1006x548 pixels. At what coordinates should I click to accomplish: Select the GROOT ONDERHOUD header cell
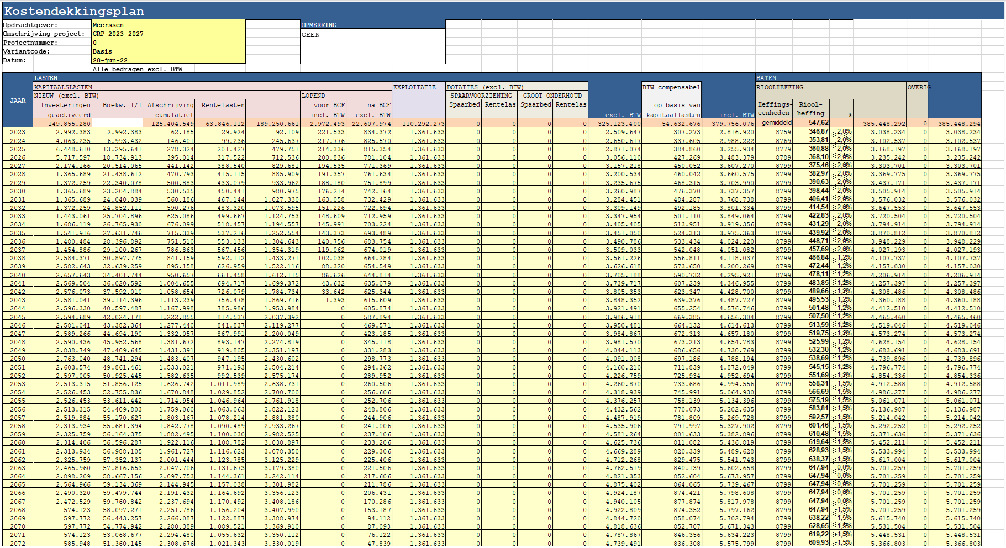click(x=552, y=96)
